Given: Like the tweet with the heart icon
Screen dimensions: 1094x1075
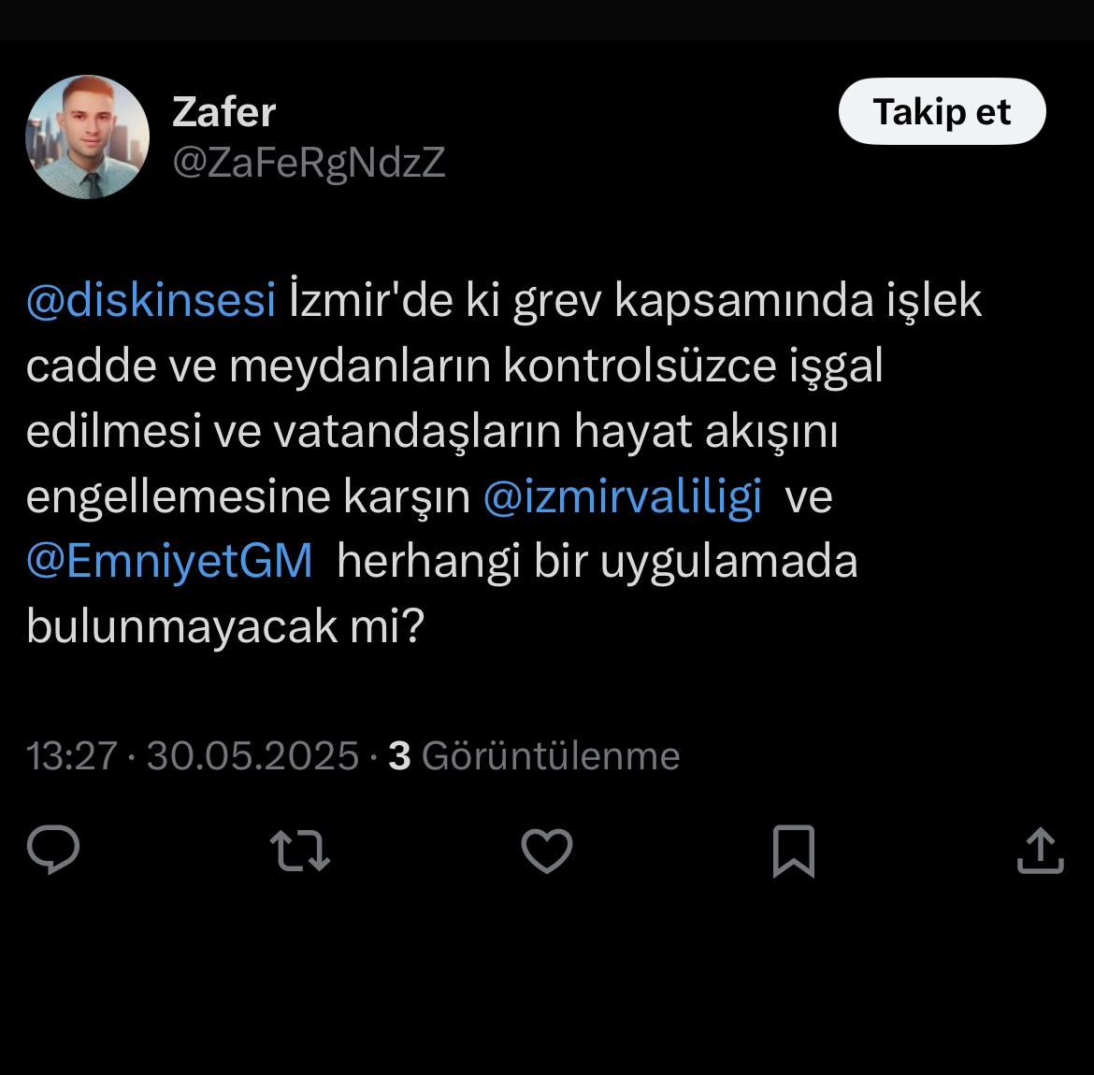Looking at the screenshot, I should [547, 851].
